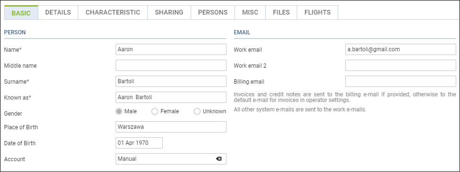Click the Billing email label
Image resolution: width=460 pixels, height=172 pixels.
coord(249,82)
